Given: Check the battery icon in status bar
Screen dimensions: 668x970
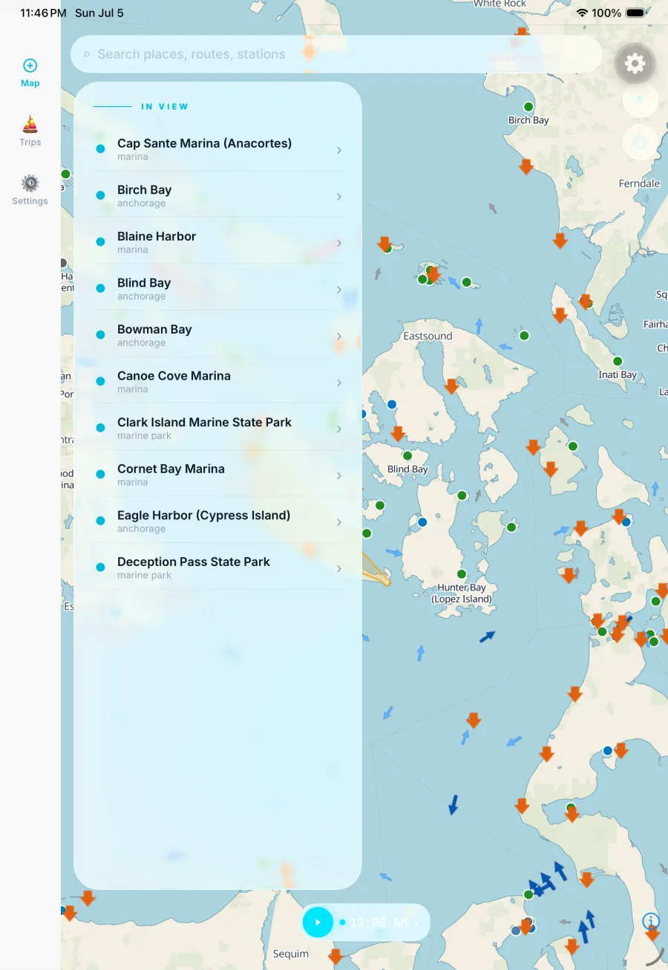Looking at the screenshot, I should tap(635, 13).
